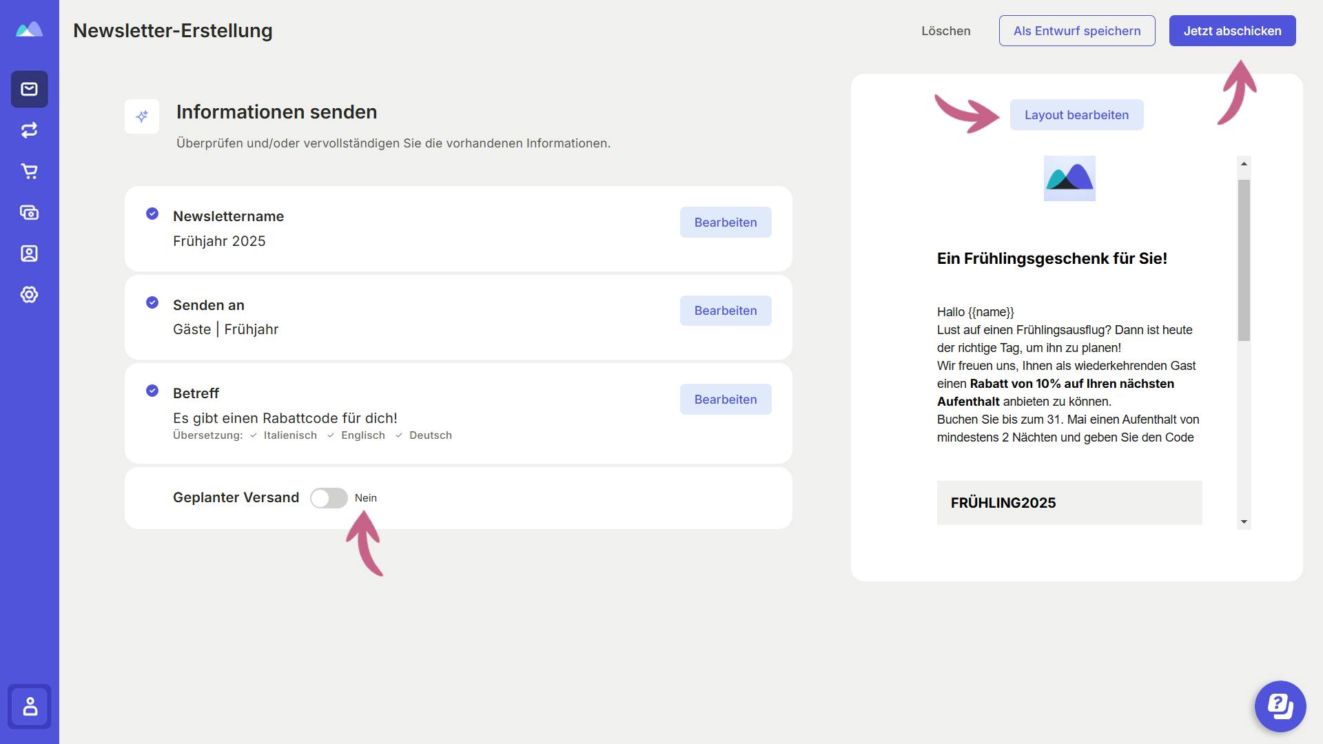The image size is (1323, 744).
Task: Open the user profile icon at bottom
Action: pos(30,706)
